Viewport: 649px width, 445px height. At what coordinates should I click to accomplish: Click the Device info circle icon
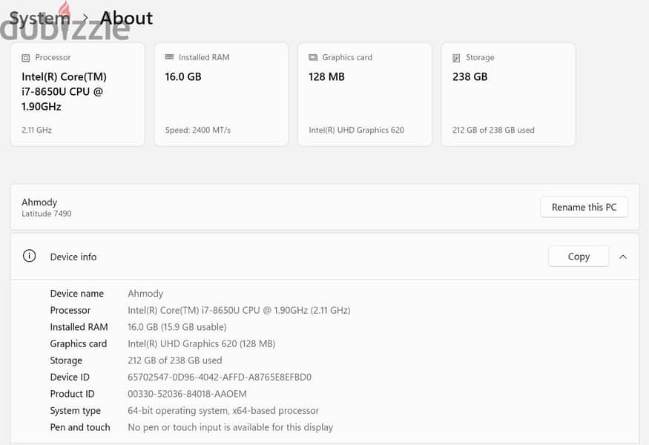click(x=29, y=256)
